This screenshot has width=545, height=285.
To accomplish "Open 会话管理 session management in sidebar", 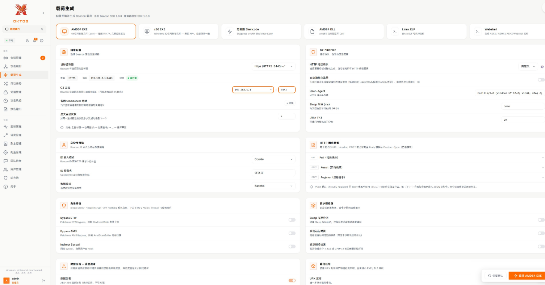I will click(x=24, y=58).
